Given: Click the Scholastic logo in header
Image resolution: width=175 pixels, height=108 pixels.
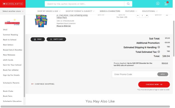Looking at the screenshot, I should [x=13, y=4].
